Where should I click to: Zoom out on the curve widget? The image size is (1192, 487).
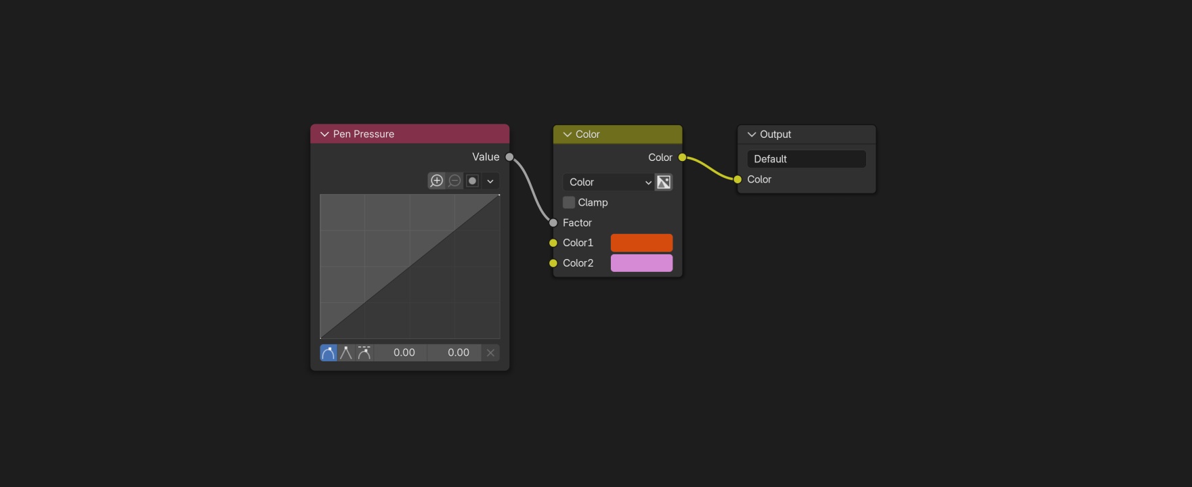pos(454,181)
